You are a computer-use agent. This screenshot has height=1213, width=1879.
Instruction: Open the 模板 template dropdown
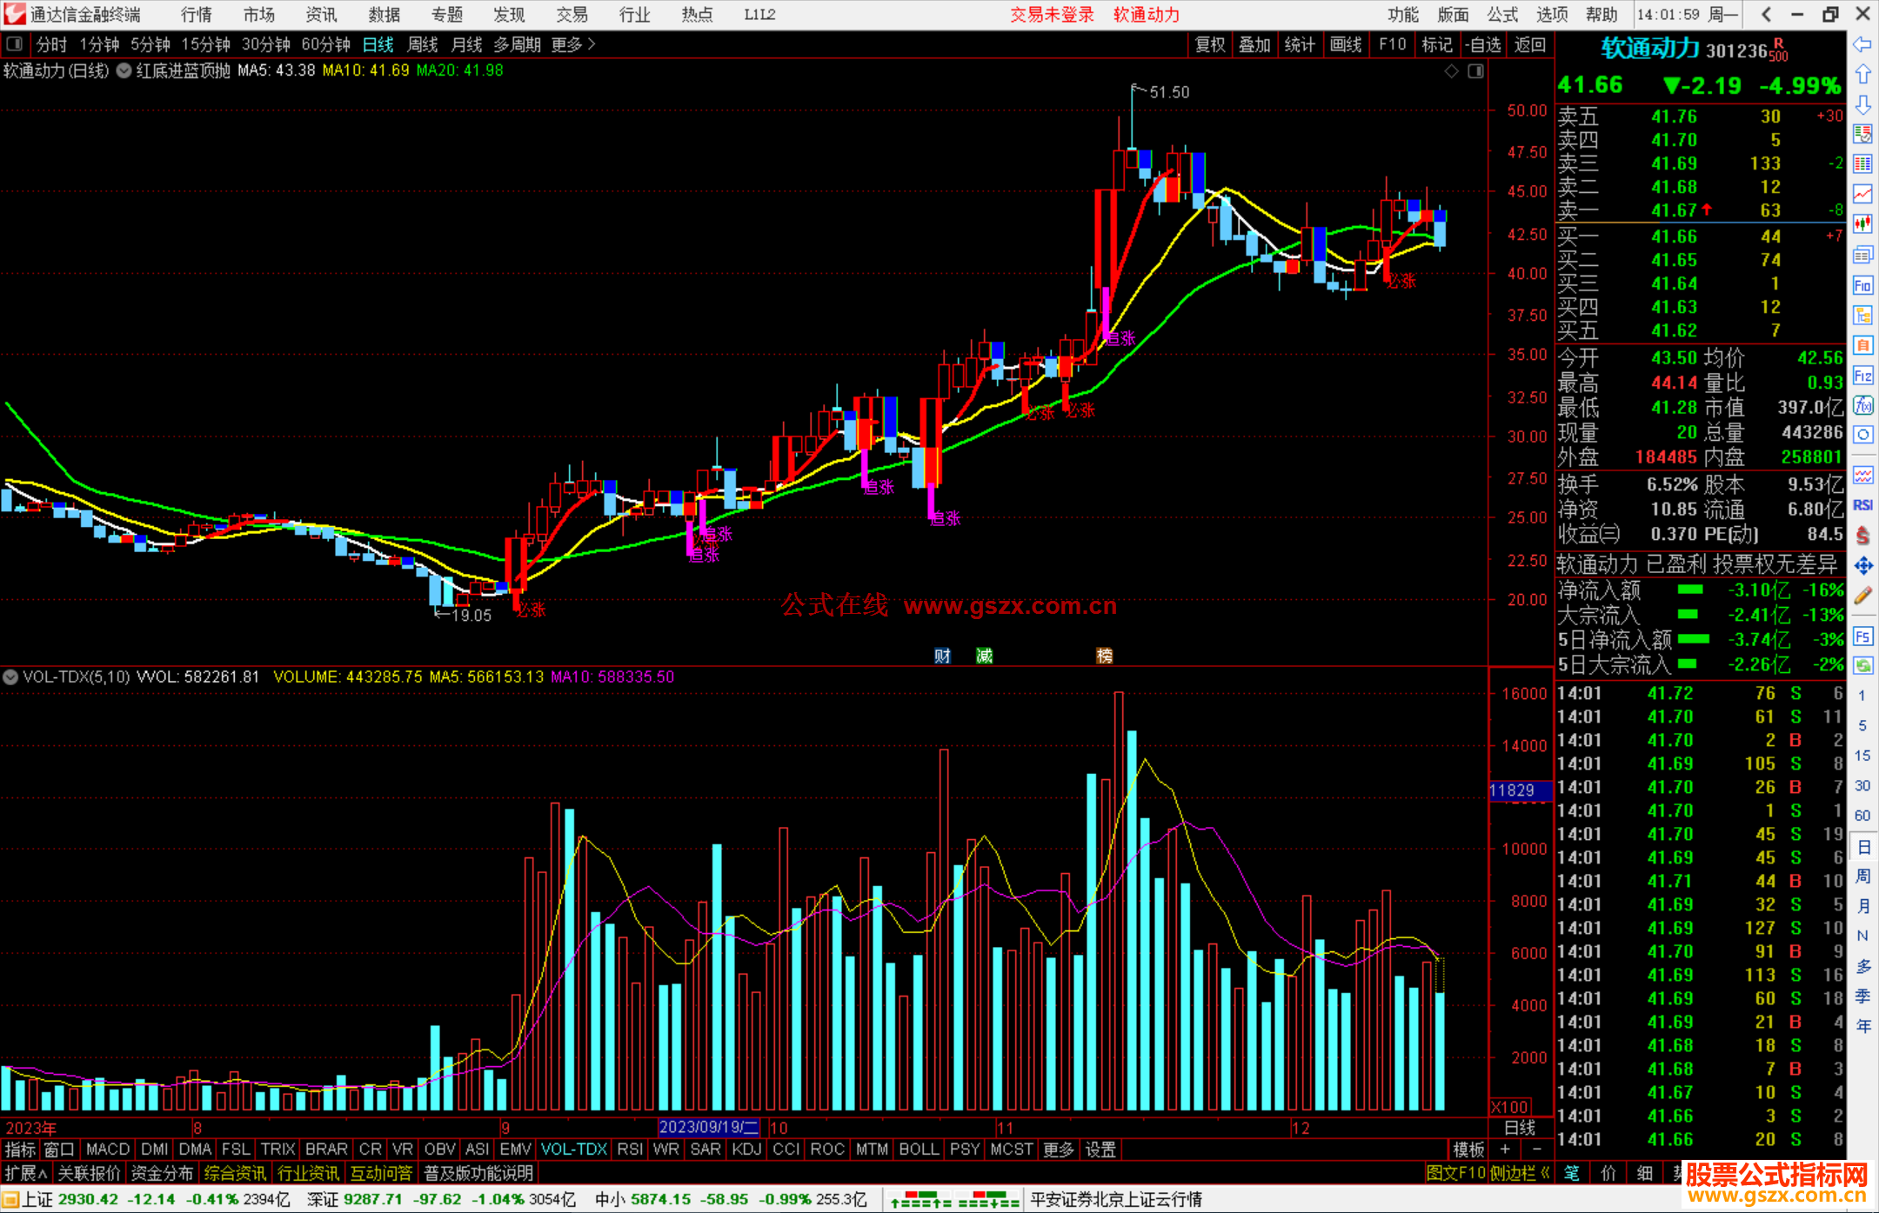[1468, 1150]
